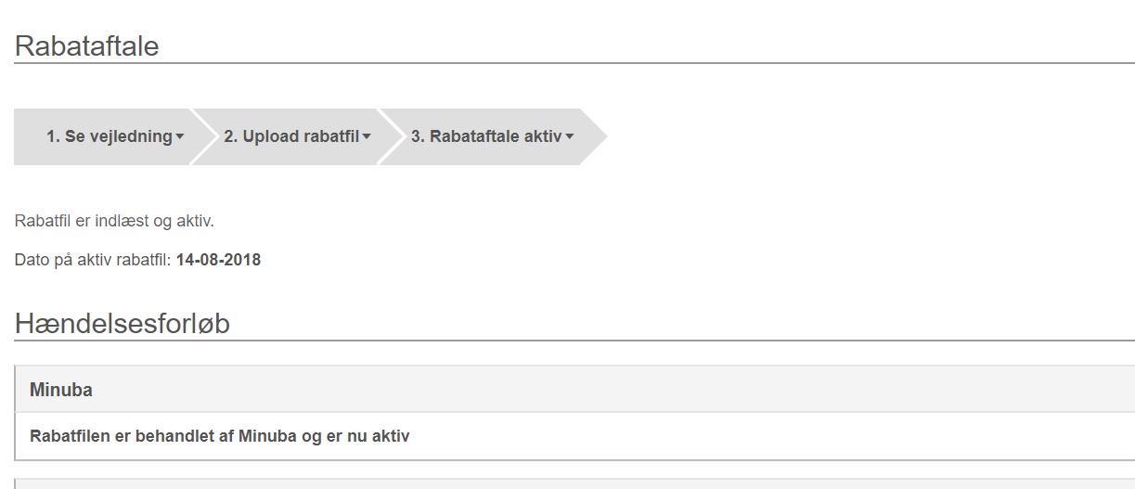Viewport: 1135px width, 489px height.
Task: Expand the caret beside Rabataftale aktiv
Action: tap(570, 136)
